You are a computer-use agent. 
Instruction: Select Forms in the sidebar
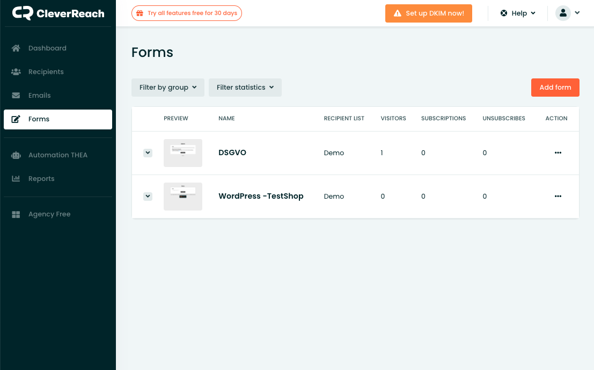click(x=58, y=119)
